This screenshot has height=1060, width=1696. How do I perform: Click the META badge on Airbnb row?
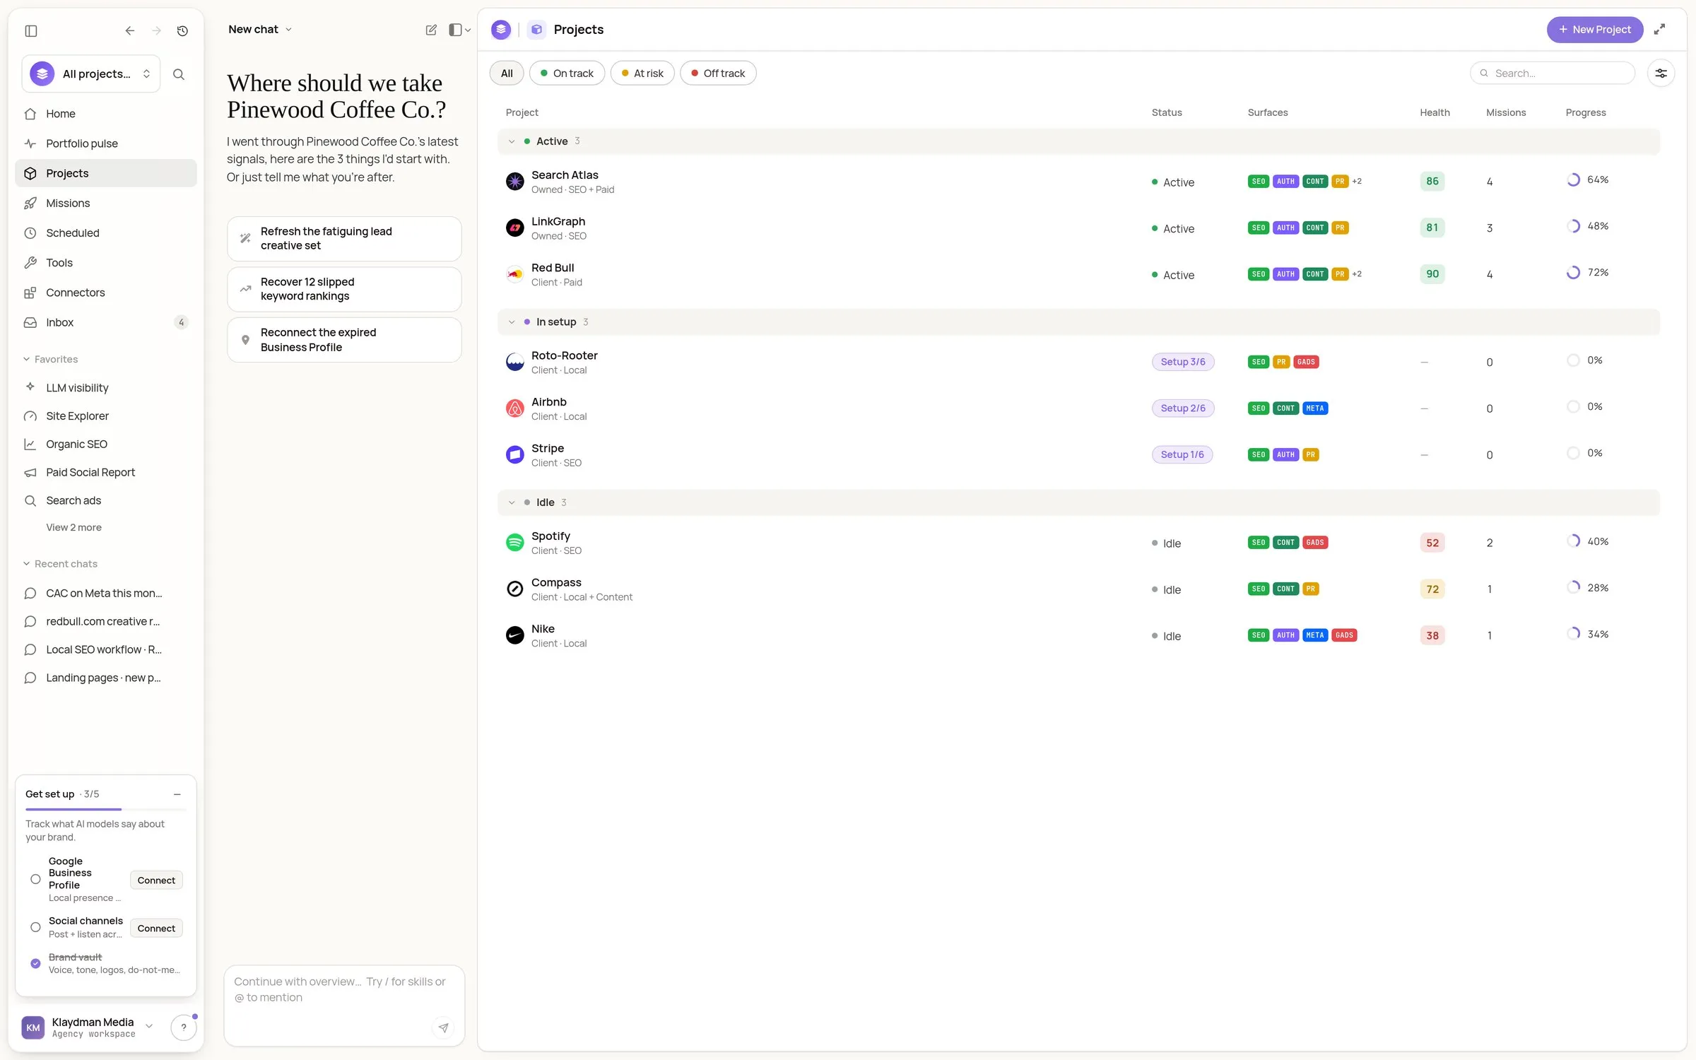pos(1315,408)
